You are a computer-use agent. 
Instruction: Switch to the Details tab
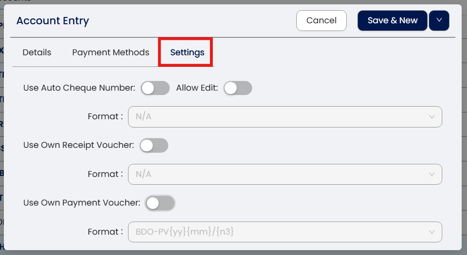[37, 52]
